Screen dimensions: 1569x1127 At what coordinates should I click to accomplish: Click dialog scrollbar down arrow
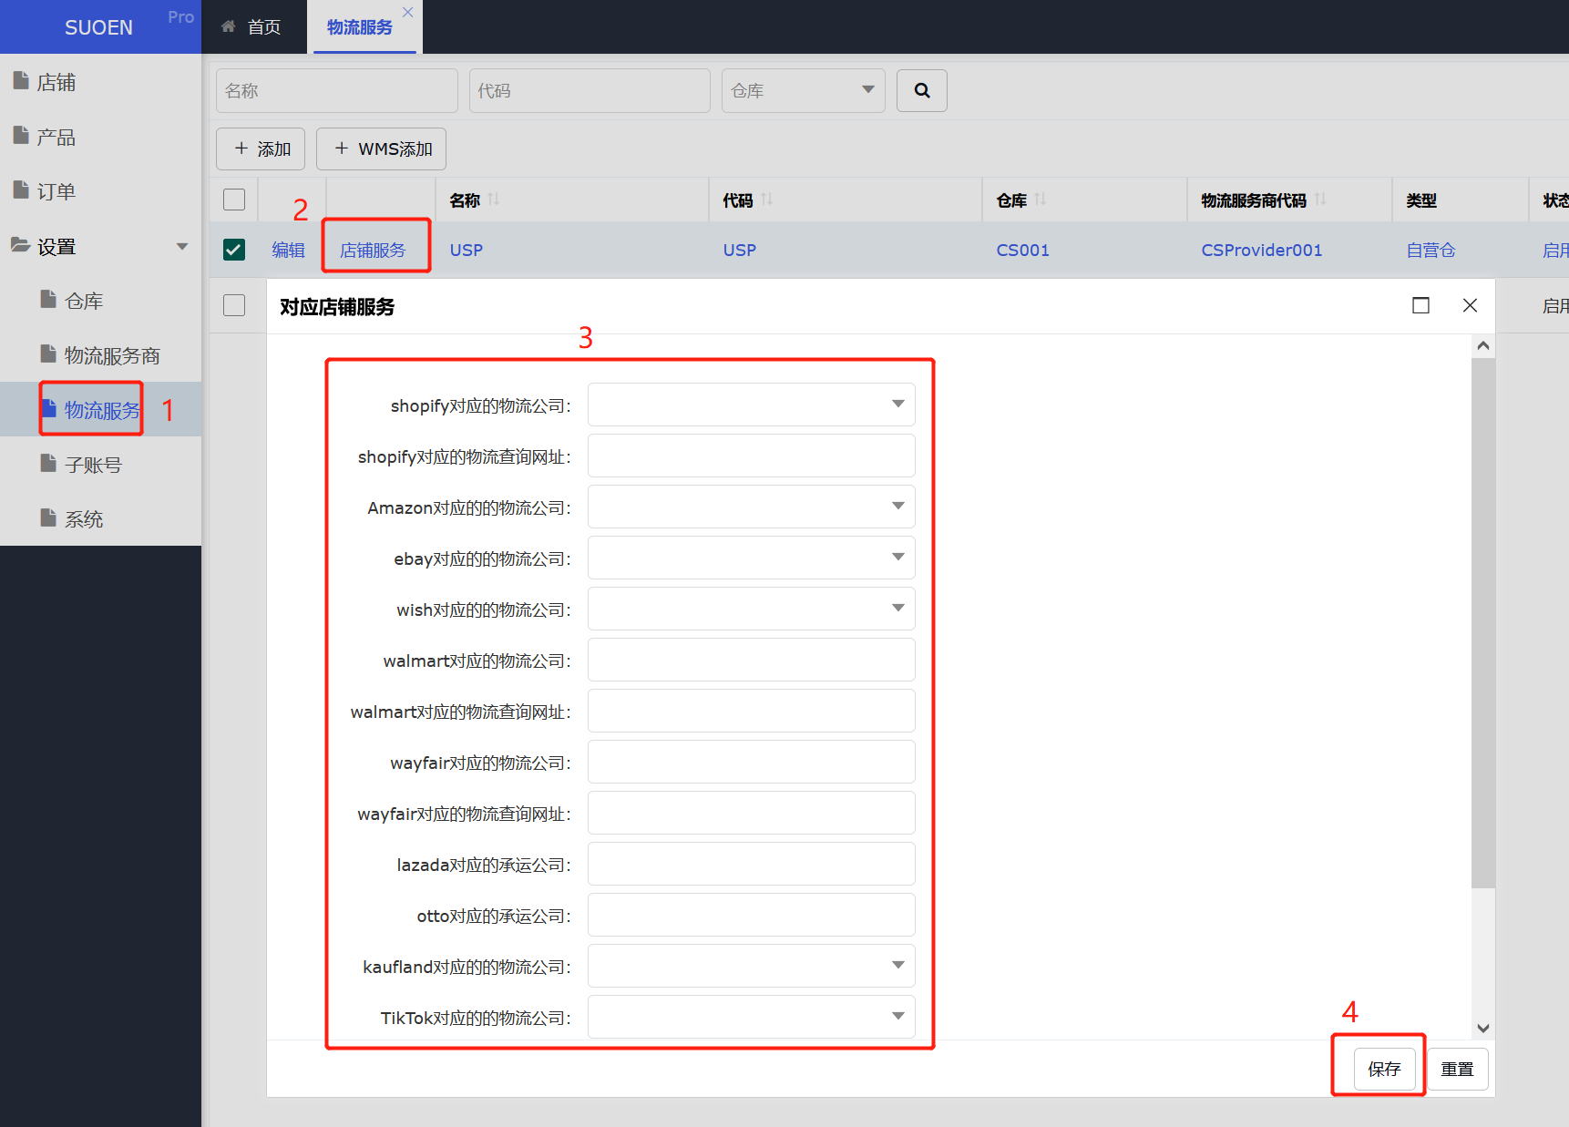1483,1028
